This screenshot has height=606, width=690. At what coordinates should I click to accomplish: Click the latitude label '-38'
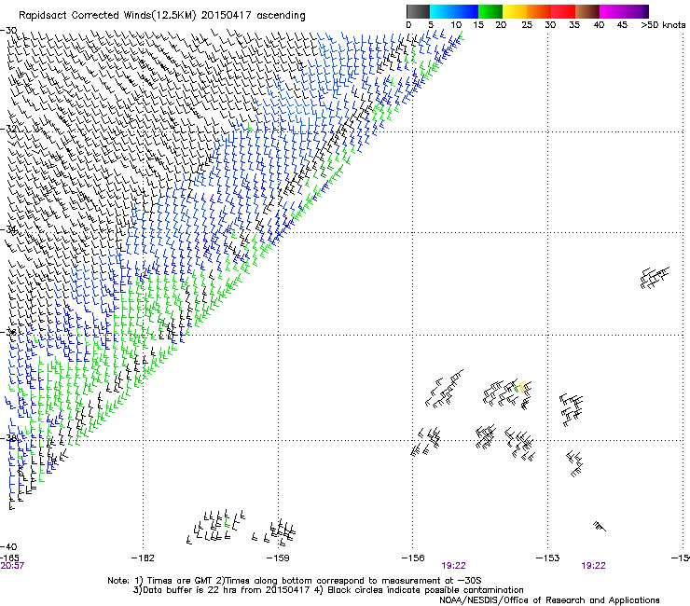8,438
